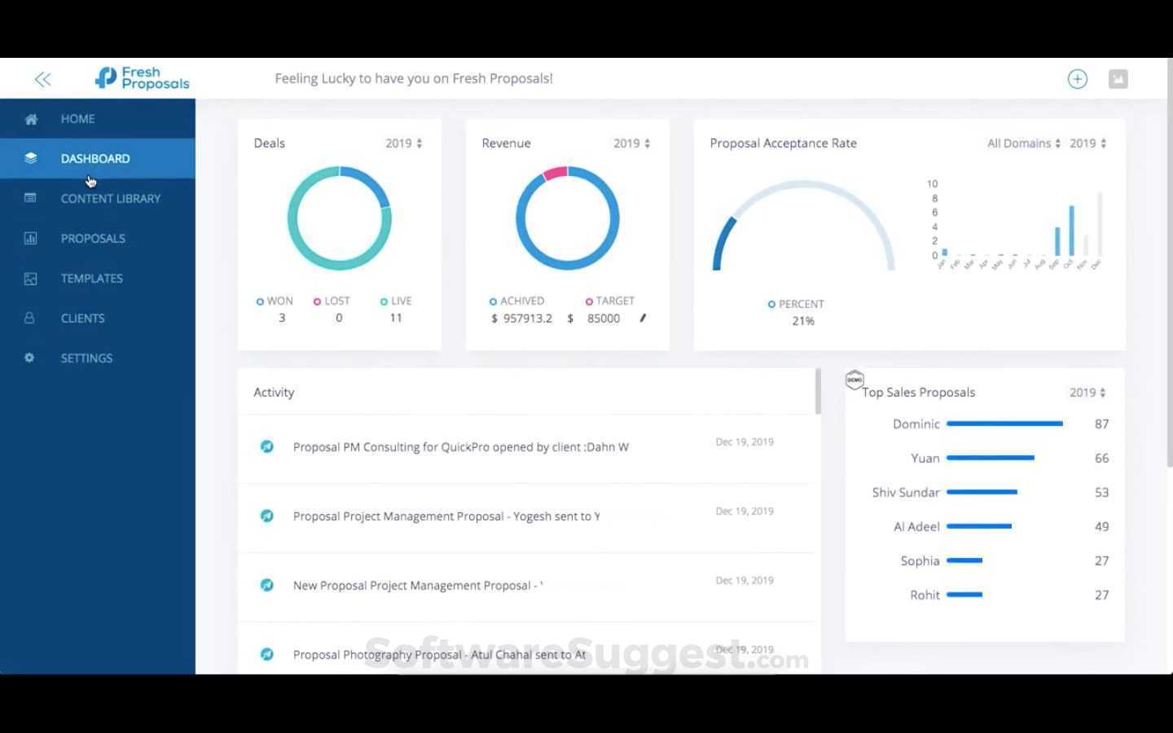Expand the All Domains dropdown
This screenshot has height=733, width=1173.
pos(1024,143)
